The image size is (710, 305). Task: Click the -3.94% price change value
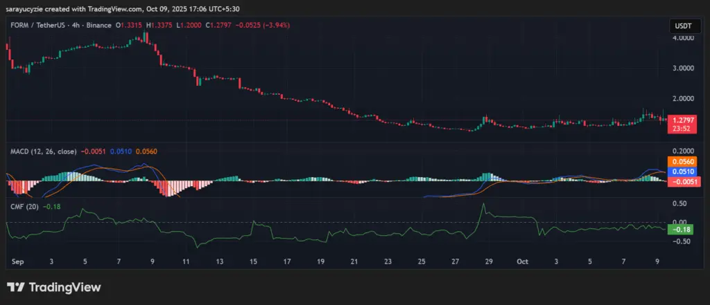[274, 25]
